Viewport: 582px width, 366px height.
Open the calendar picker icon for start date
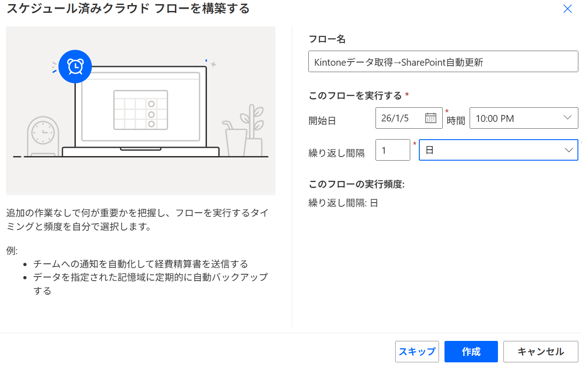pyautogui.click(x=430, y=118)
